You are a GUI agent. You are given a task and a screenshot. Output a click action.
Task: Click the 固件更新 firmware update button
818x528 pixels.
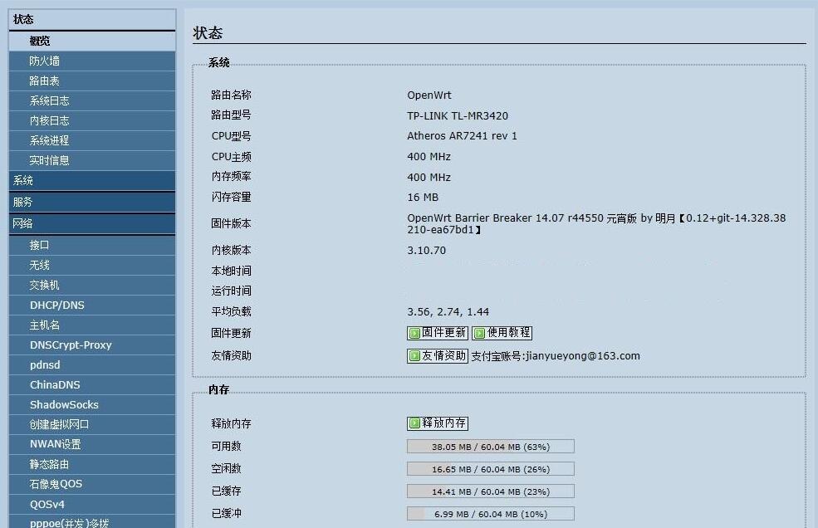click(438, 333)
